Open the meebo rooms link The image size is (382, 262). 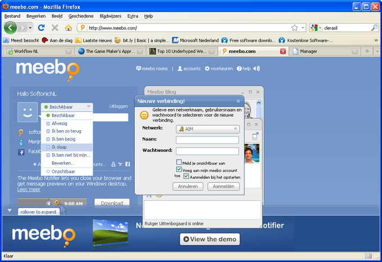152,68
